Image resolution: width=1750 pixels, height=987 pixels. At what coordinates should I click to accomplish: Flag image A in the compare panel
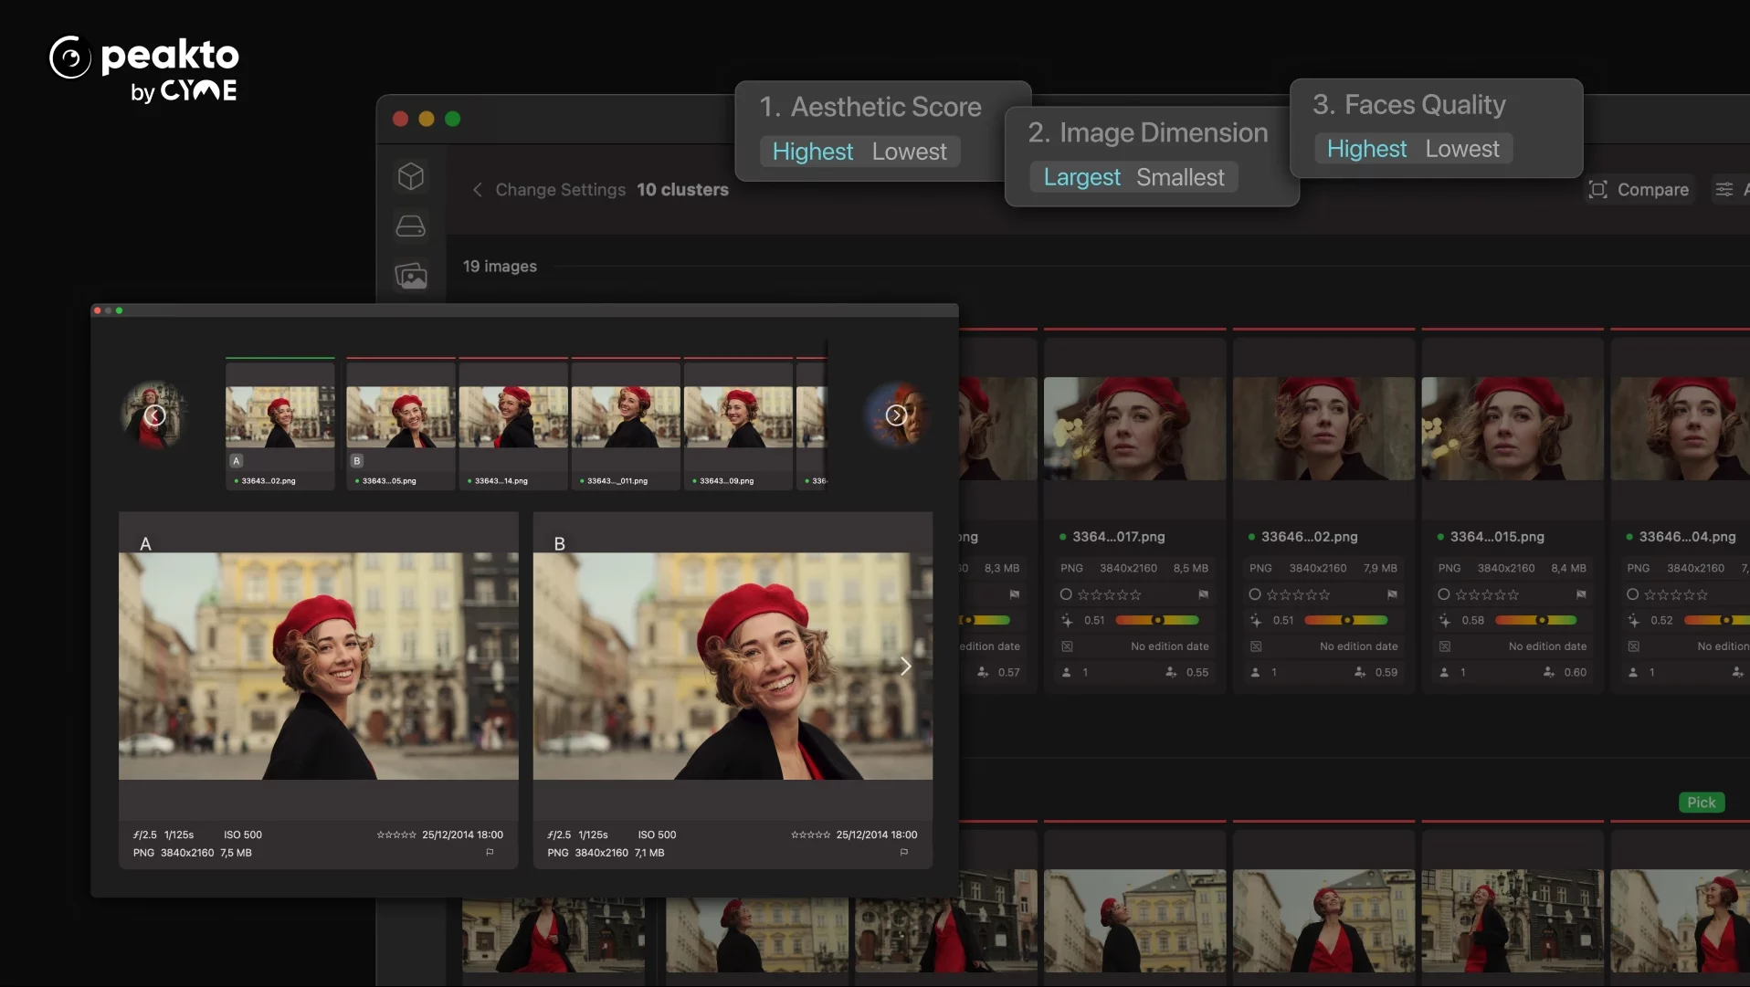click(x=490, y=852)
